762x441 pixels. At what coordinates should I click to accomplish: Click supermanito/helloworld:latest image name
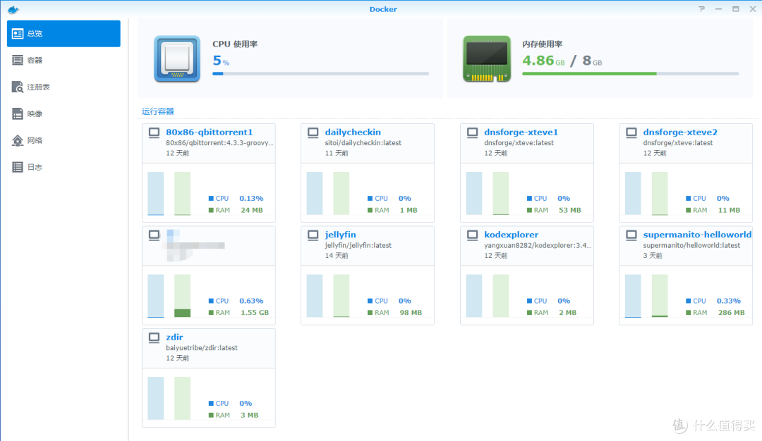tap(691, 245)
